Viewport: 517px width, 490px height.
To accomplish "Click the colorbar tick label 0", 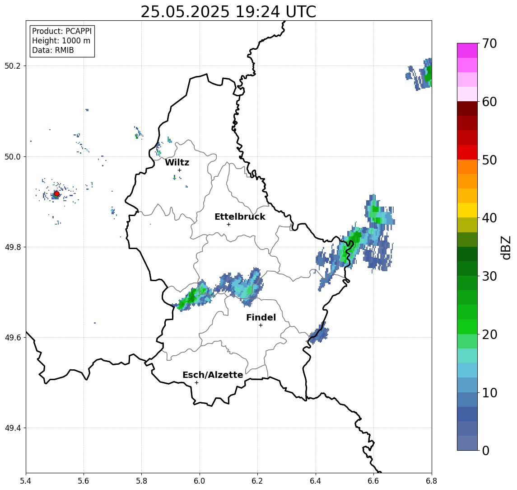I will point(486,451).
